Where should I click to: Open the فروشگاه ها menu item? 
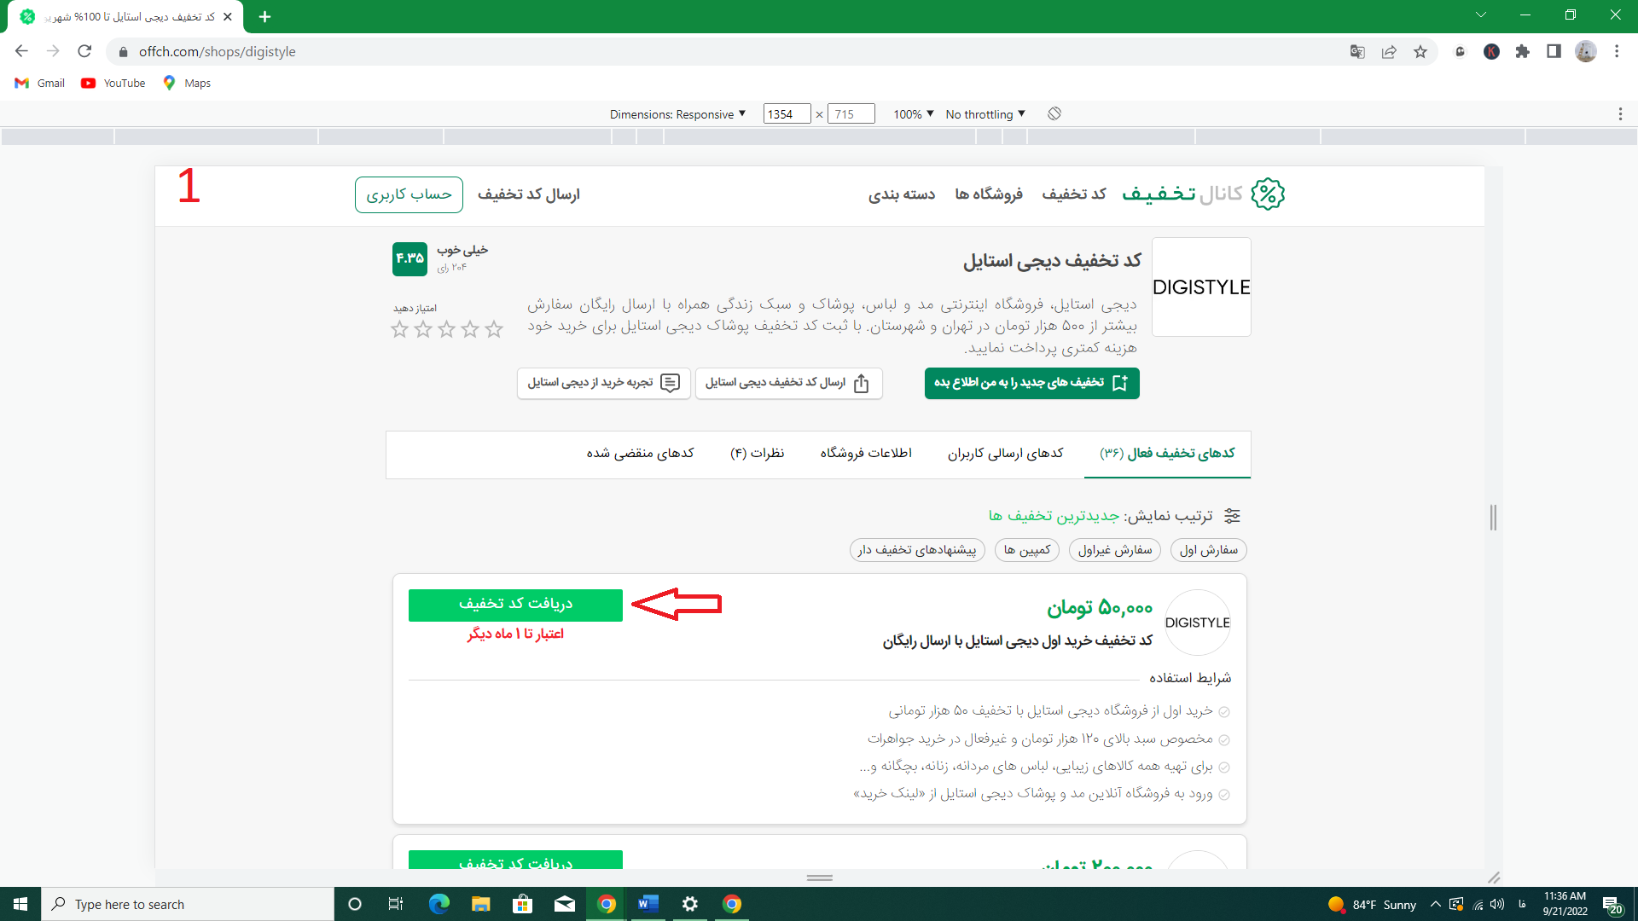pos(988,194)
